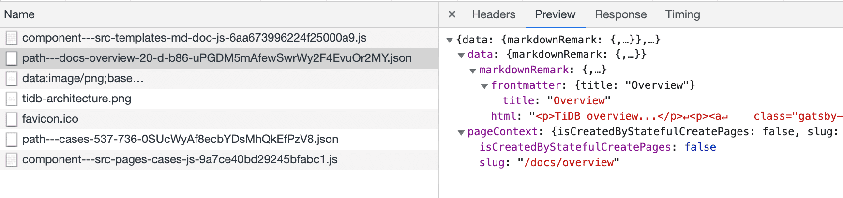
Task: Switch to the Headers tab
Action: pos(494,14)
